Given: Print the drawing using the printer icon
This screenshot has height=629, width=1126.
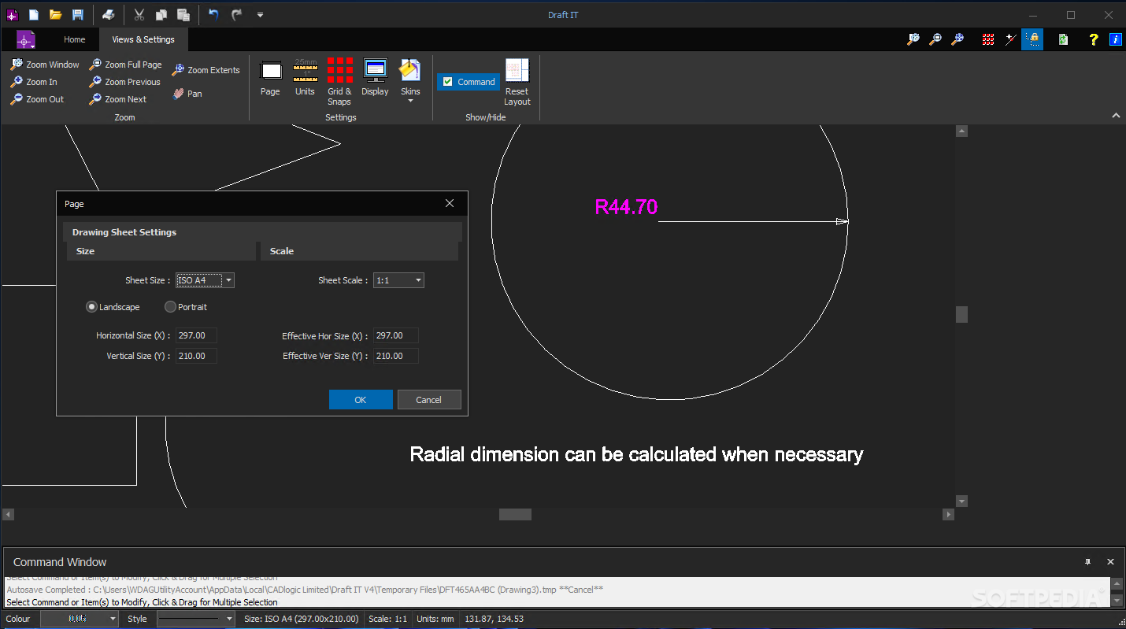Looking at the screenshot, I should [x=109, y=15].
